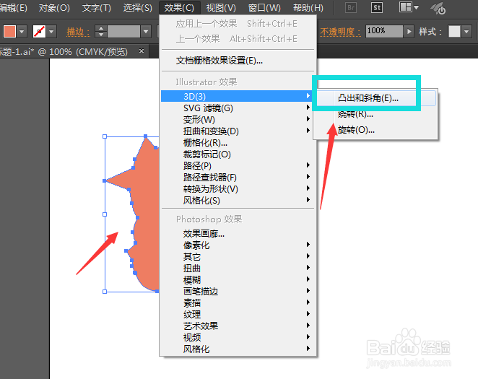Open the fill color dropdown arrow
478x379 pixels.
(x=22, y=31)
